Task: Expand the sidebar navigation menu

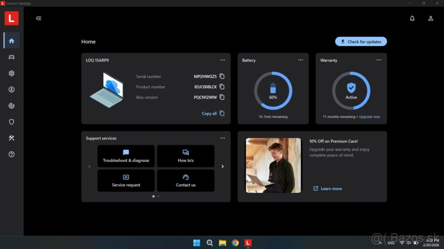Action: click(38, 18)
